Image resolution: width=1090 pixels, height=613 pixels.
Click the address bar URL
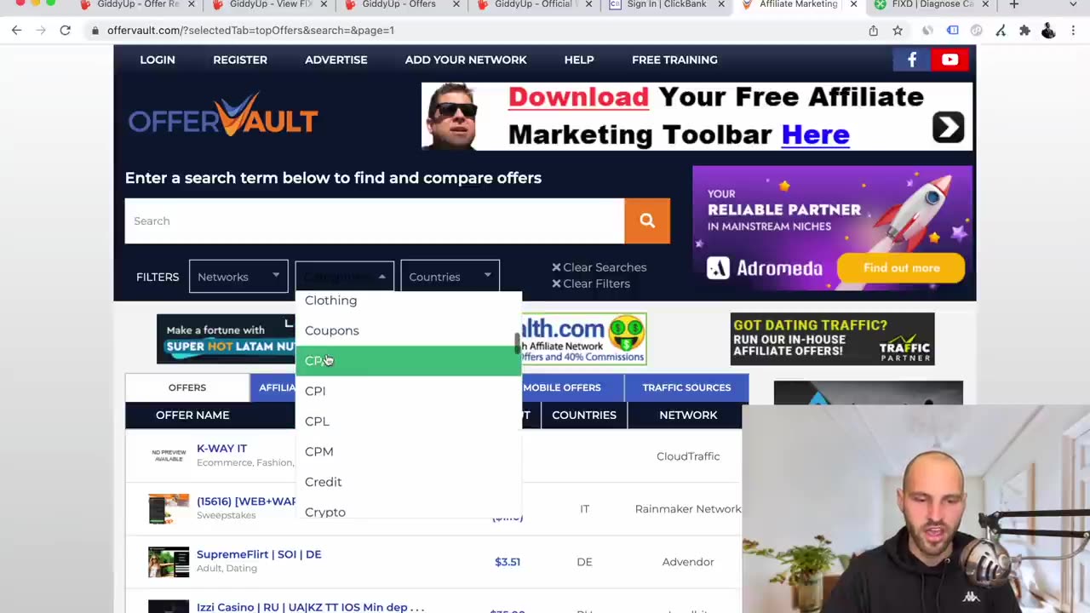point(250,31)
